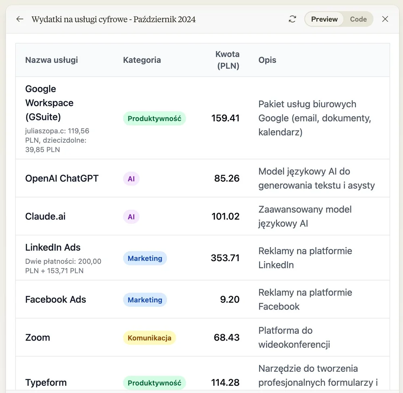
Task: Click the Marketing tag for Facebook Ads
Action: coord(145,300)
